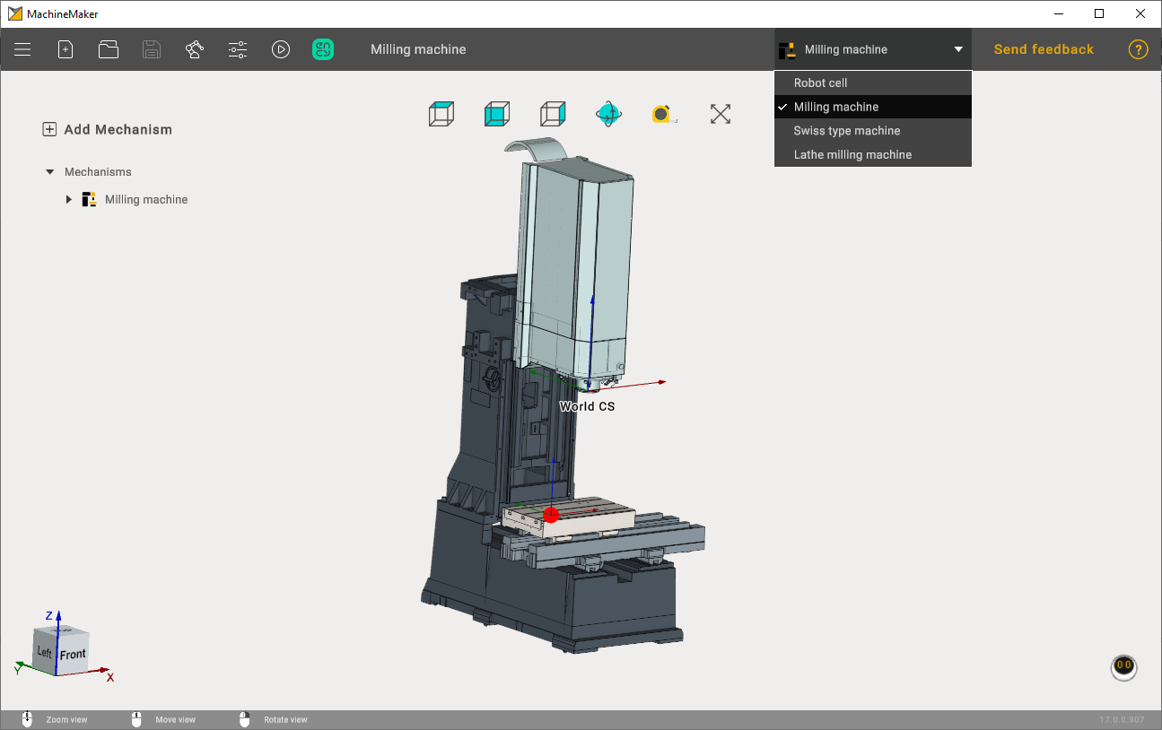Select Robot cell from the dropdown
This screenshot has height=730, width=1162.
coord(873,83)
